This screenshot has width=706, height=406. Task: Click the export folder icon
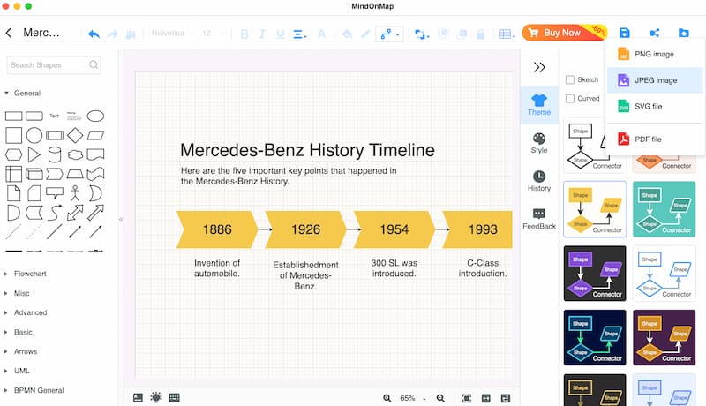(x=683, y=33)
